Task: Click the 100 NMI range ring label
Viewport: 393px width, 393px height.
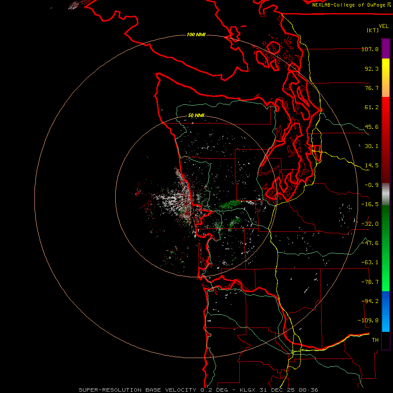Action: [x=196, y=34]
